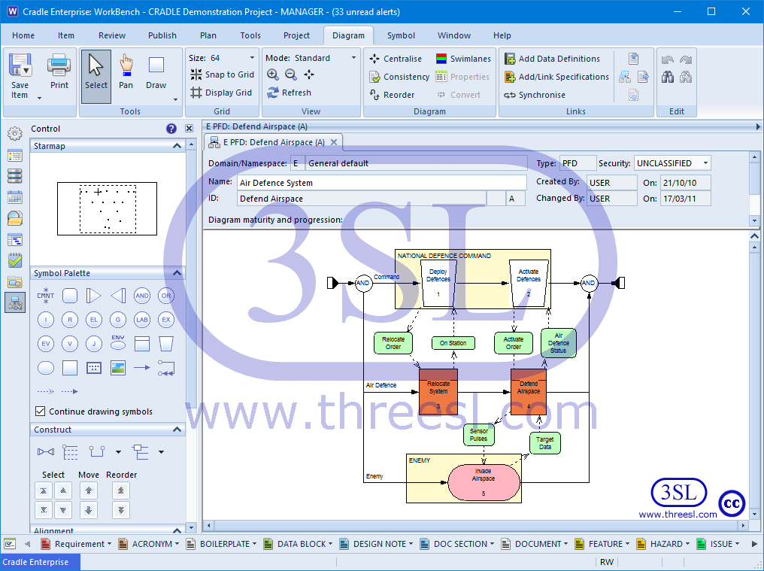Image resolution: width=764 pixels, height=571 pixels.
Task: Open the Size dropdown
Action: [252, 57]
